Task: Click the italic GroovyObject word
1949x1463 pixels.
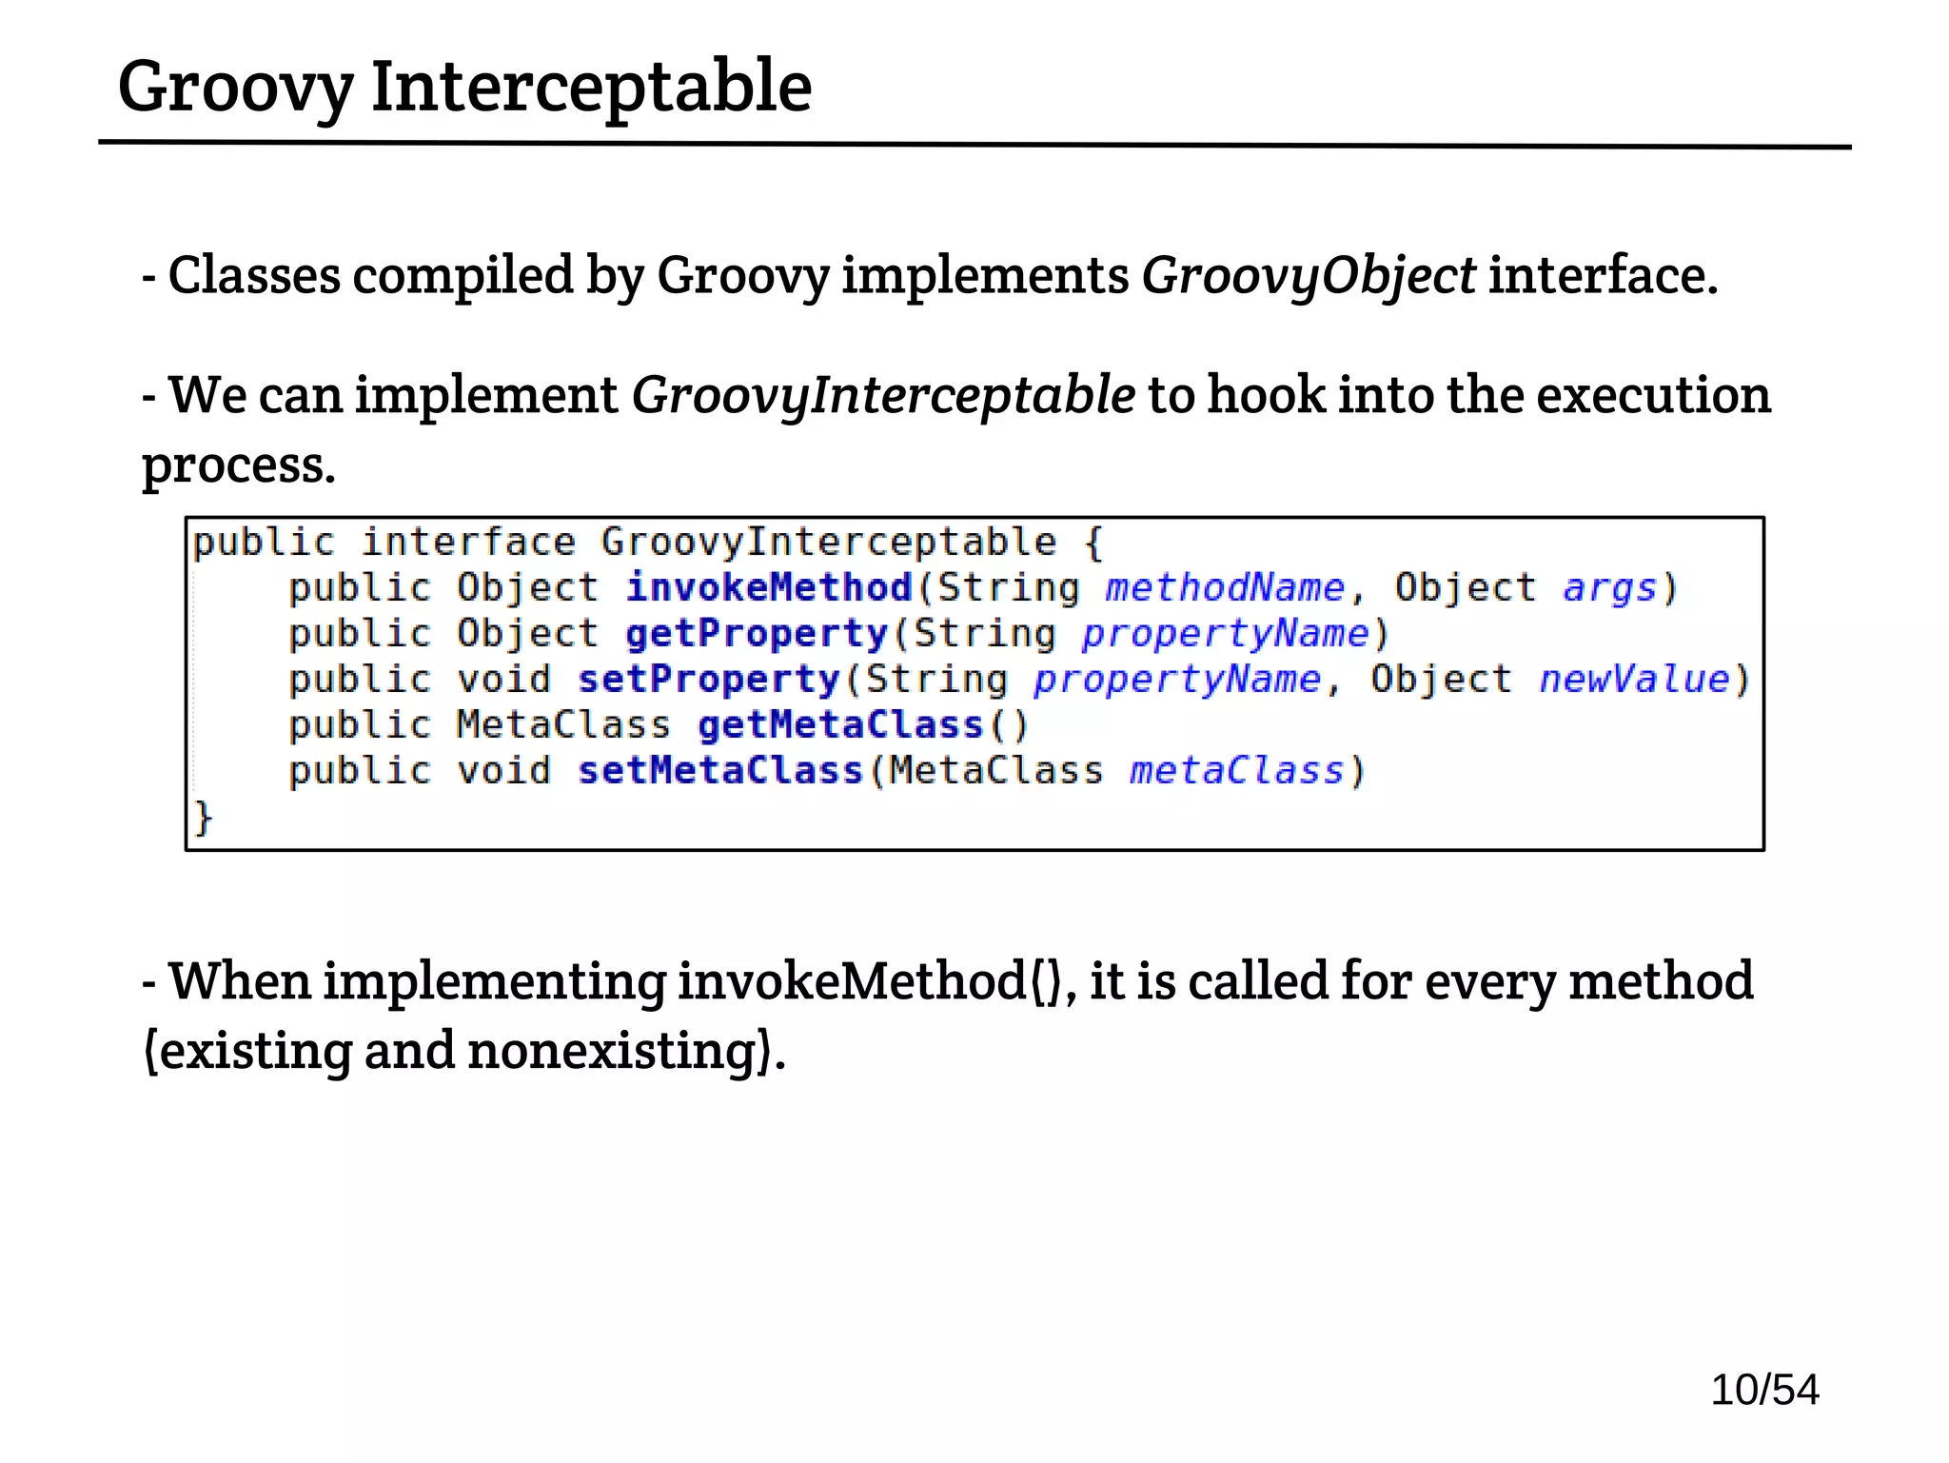Action: point(1308,278)
